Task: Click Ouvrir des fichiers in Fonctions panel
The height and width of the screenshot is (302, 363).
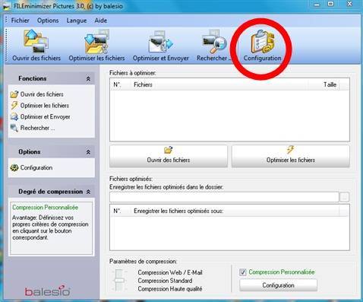Action: click(37, 94)
